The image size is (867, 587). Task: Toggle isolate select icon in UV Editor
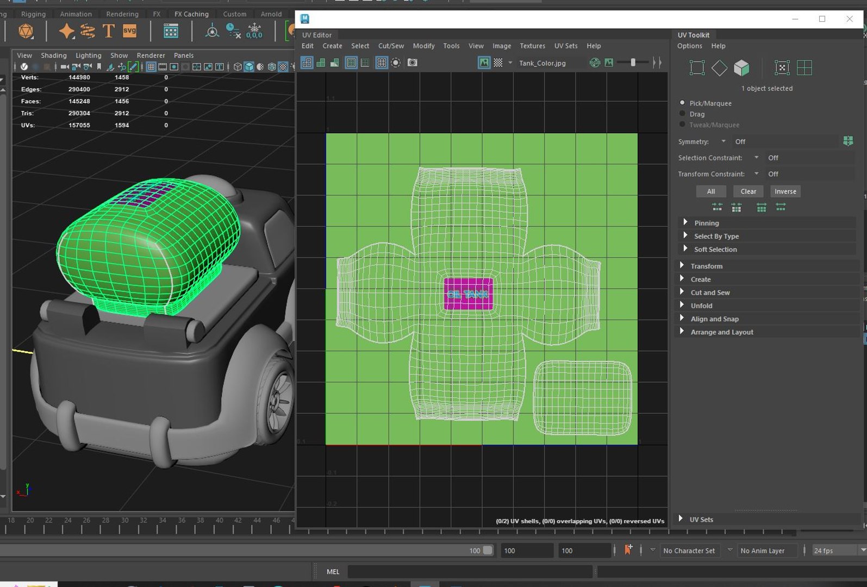point(396,63)
